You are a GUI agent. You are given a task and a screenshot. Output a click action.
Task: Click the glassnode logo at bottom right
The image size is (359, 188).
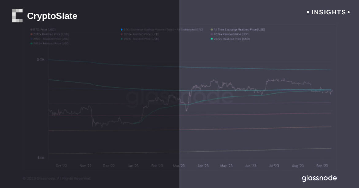pos(319,178)
